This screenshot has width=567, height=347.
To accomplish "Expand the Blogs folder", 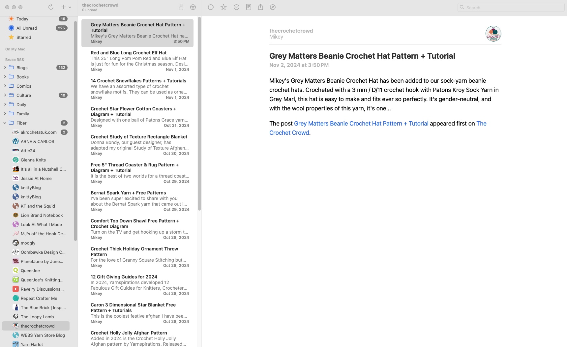I will [5, 68].
